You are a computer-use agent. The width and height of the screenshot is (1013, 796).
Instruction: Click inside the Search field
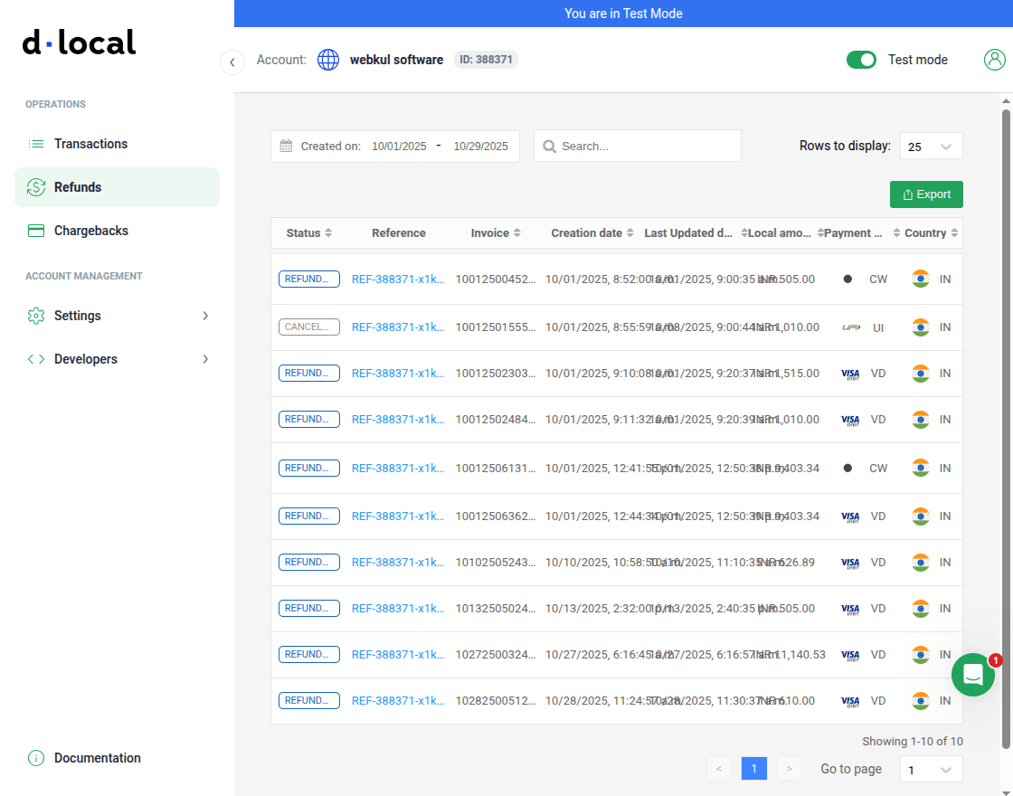point(638,146)
